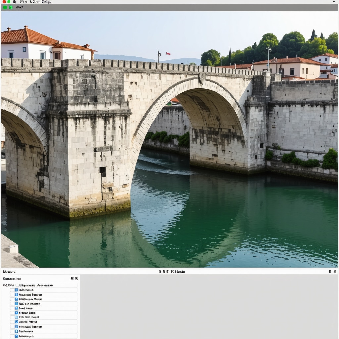Toggle the checkbox on the root tree row
The width and height of the screenshot is (339, 339).
tap(17, 285)
